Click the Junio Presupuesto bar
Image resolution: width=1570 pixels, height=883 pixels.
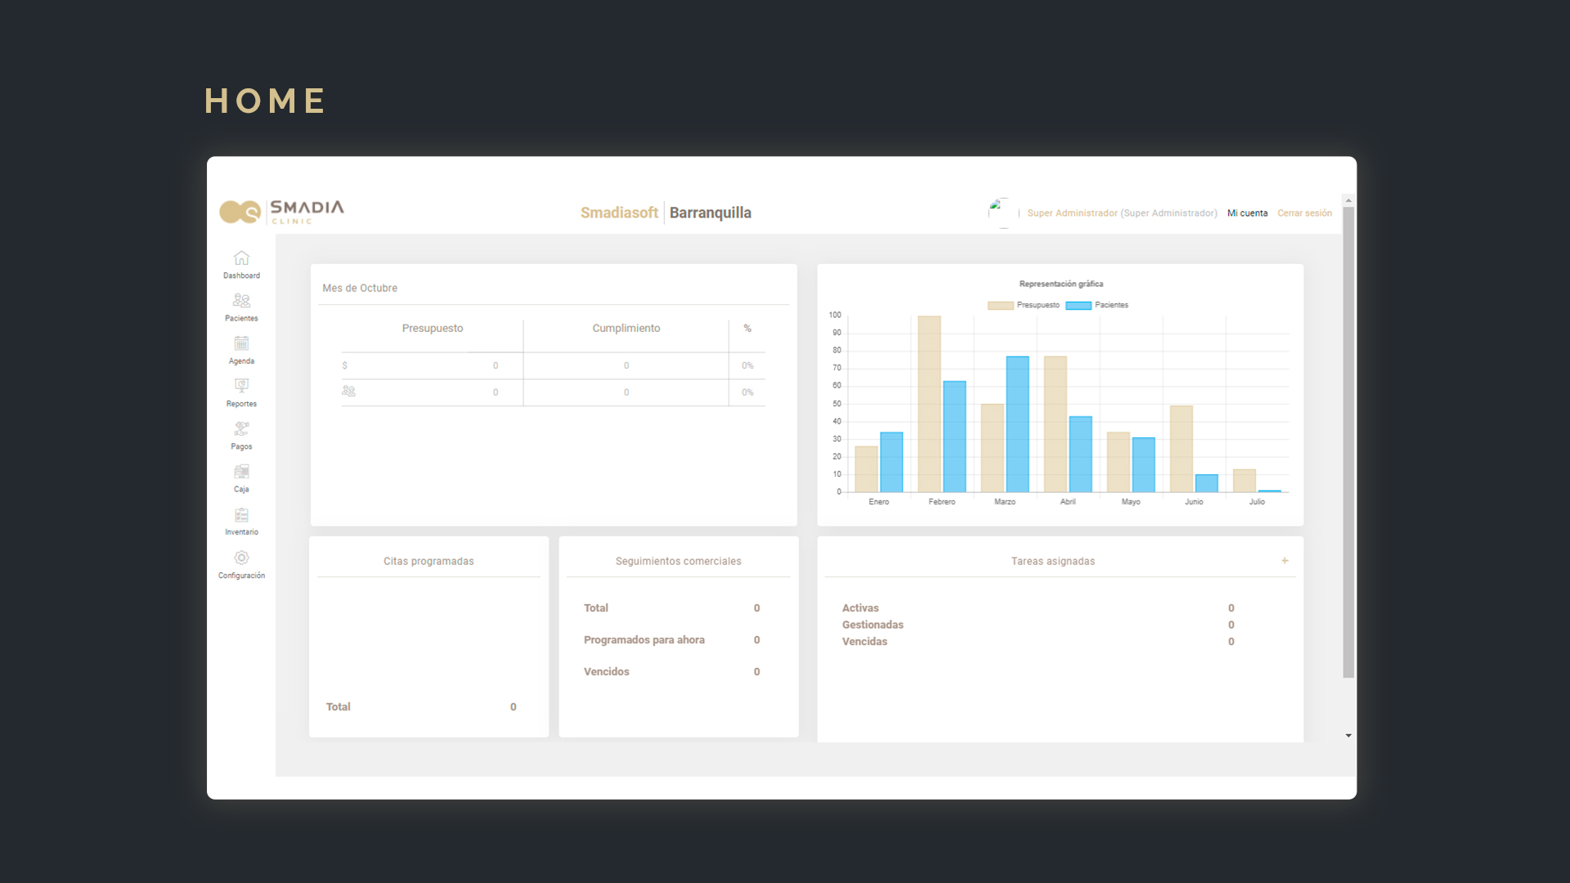pyautogui.click(x=1181, y=449)
